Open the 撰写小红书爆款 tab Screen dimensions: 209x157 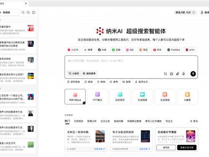click(153, 121)
